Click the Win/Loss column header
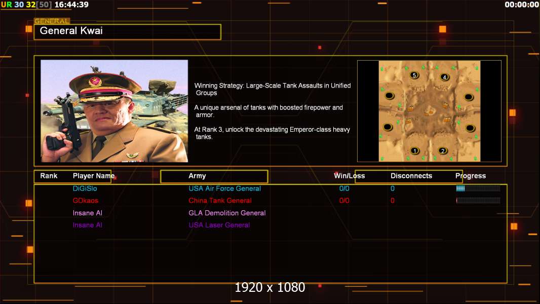 tap(349, 176)
